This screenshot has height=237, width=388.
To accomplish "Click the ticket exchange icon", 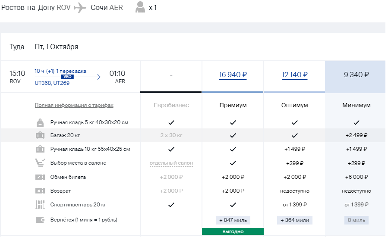I will click(40, 177).
